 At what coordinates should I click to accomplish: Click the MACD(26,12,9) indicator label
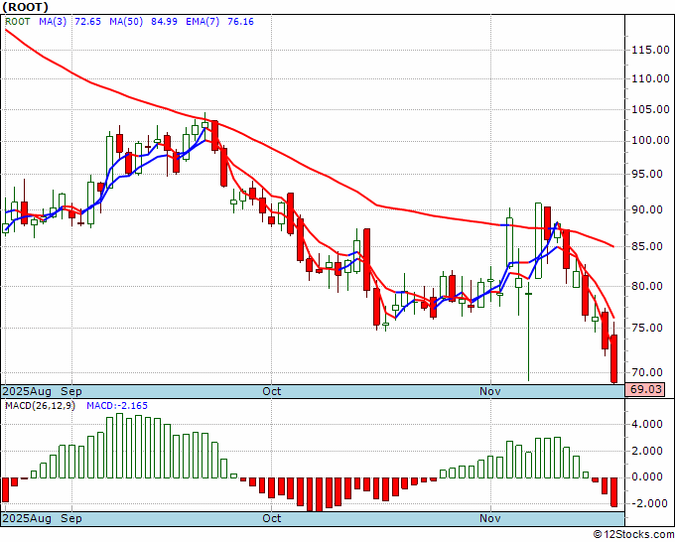[40, 406]
